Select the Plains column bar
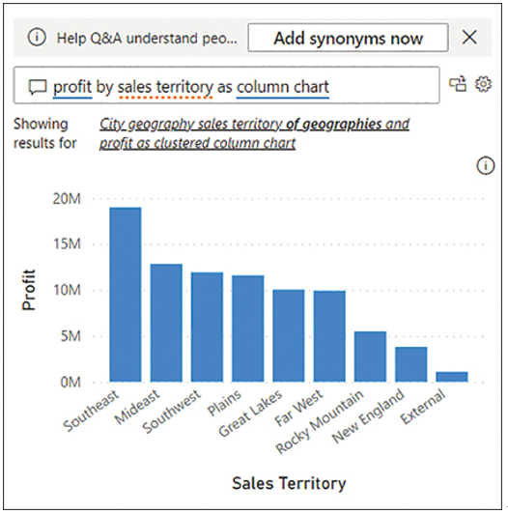The height and width of the screenshot is (514, 508). [248, 328]
